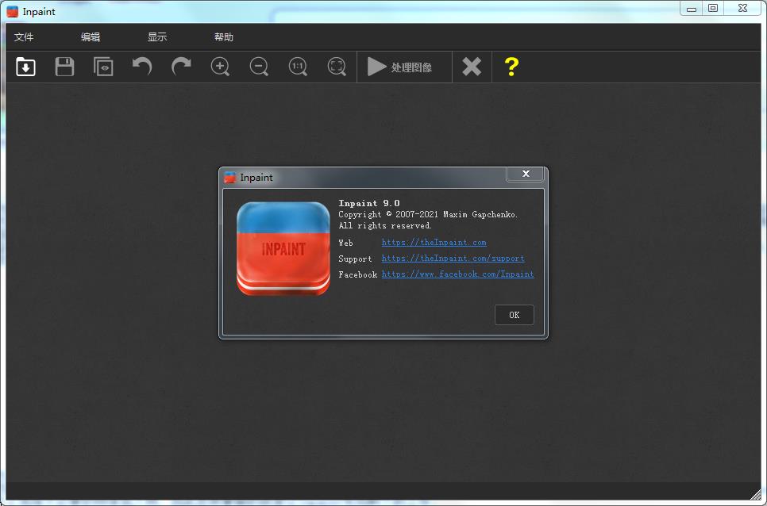The width and height of the screenshot is (767, 506).
Task: Click the "All rights reserved." text
Action: click(385, 226)
